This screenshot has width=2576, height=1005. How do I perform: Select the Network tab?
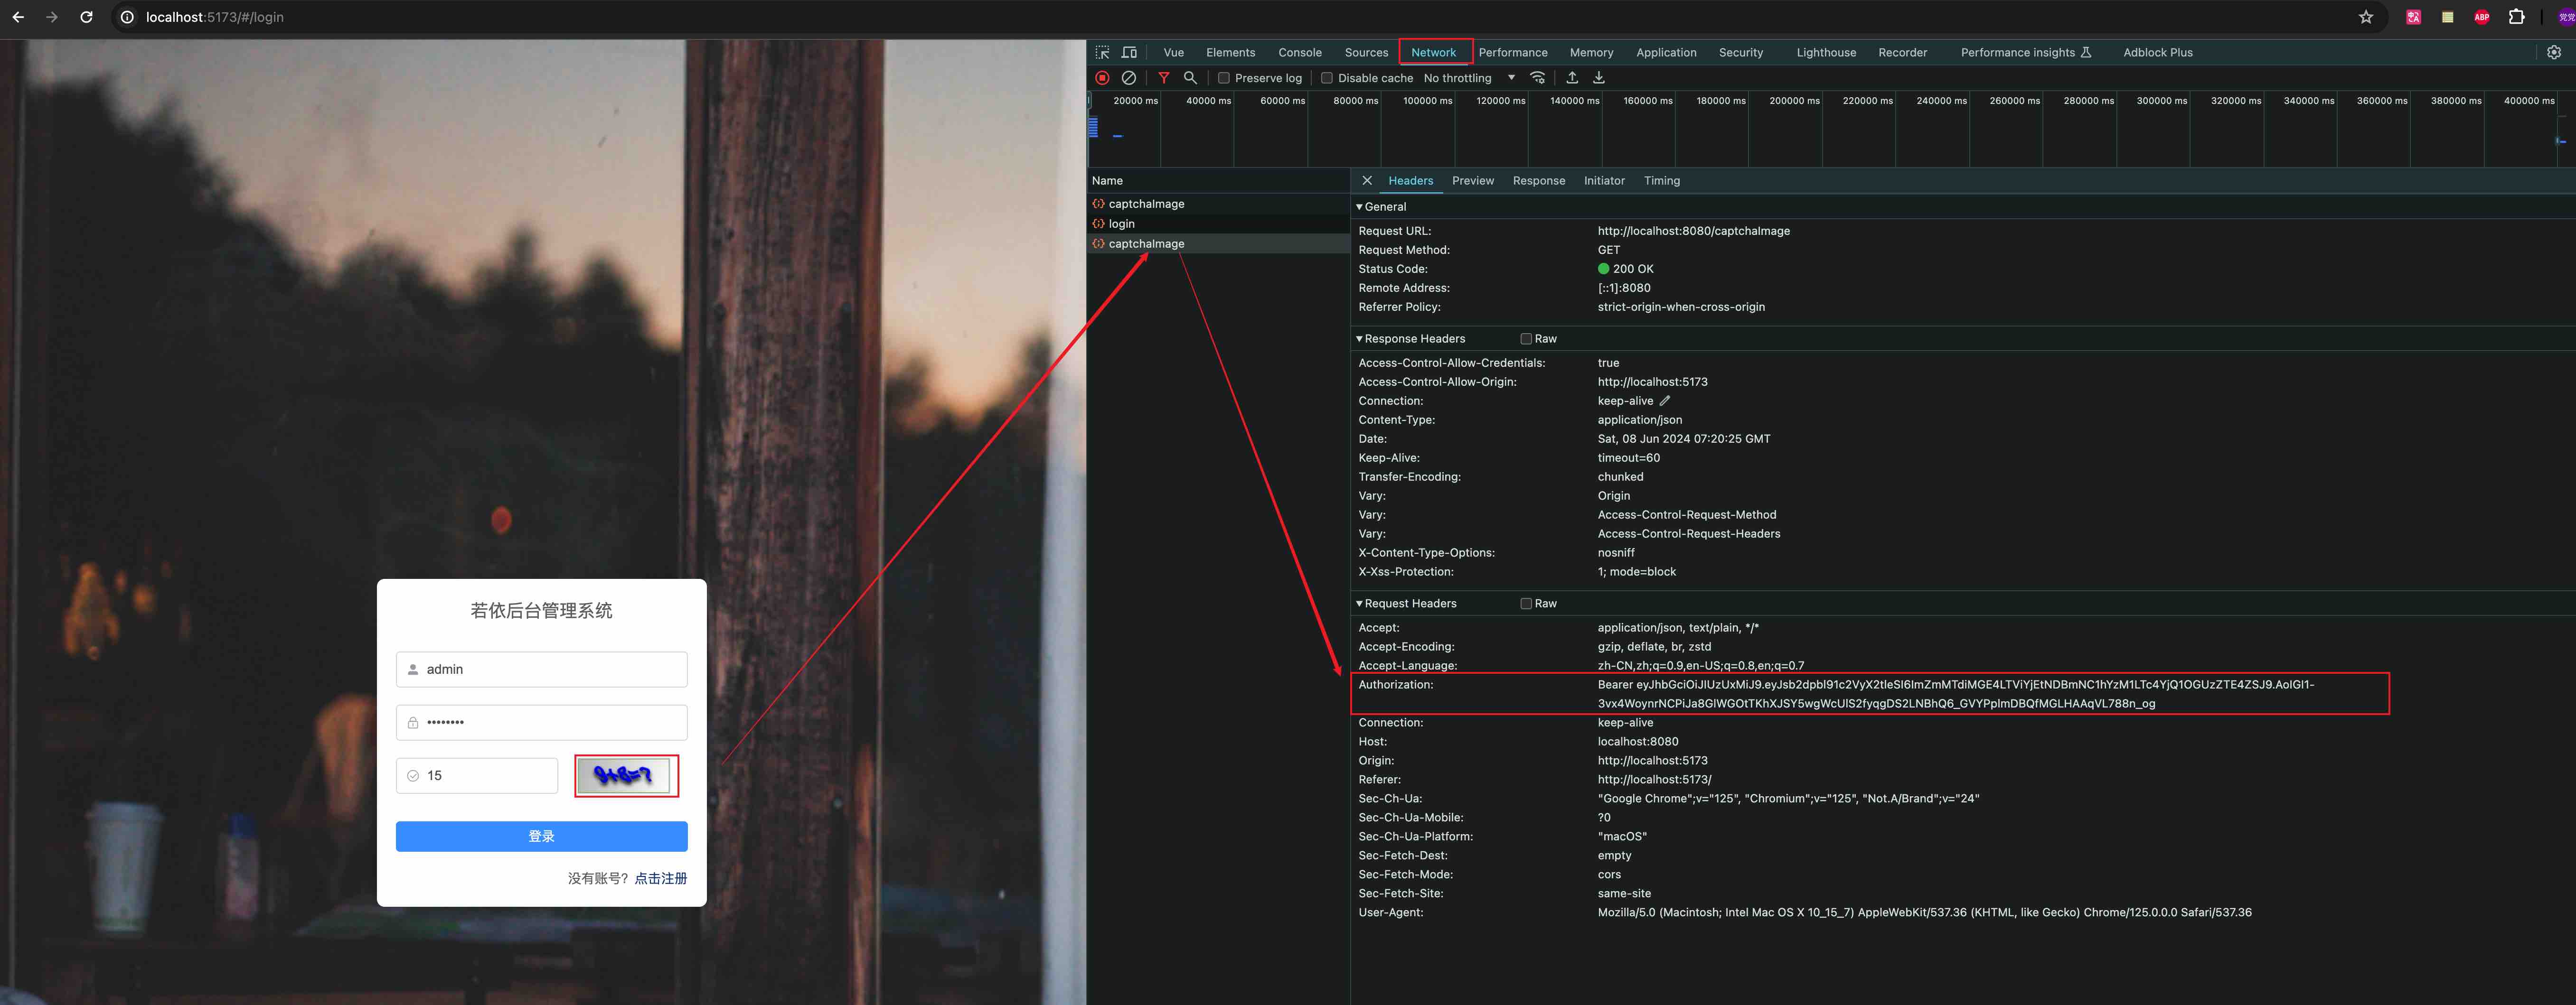pyautogui.click(x=1434, y=53)
